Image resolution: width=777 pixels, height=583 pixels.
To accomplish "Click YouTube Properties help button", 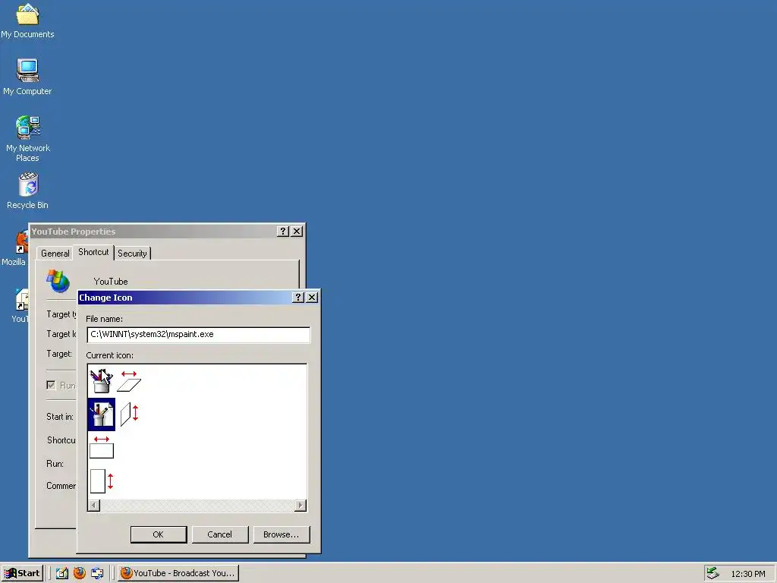I will click(283, 231).
